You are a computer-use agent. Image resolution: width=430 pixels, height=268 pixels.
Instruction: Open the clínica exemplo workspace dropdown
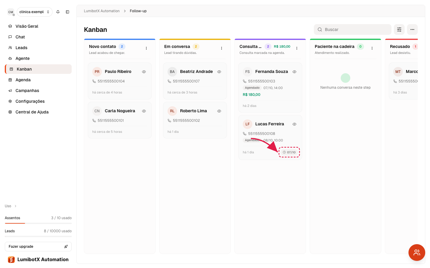(x=35, y=12)
